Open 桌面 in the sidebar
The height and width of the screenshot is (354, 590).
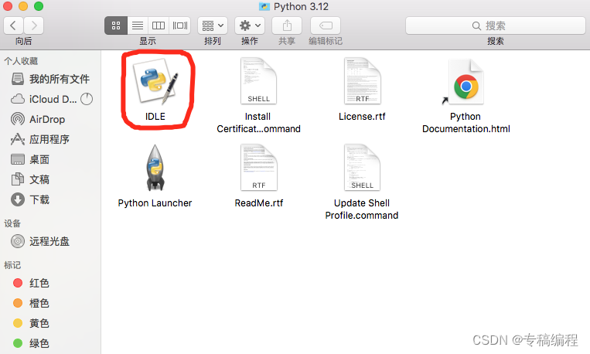coord(50,159)
